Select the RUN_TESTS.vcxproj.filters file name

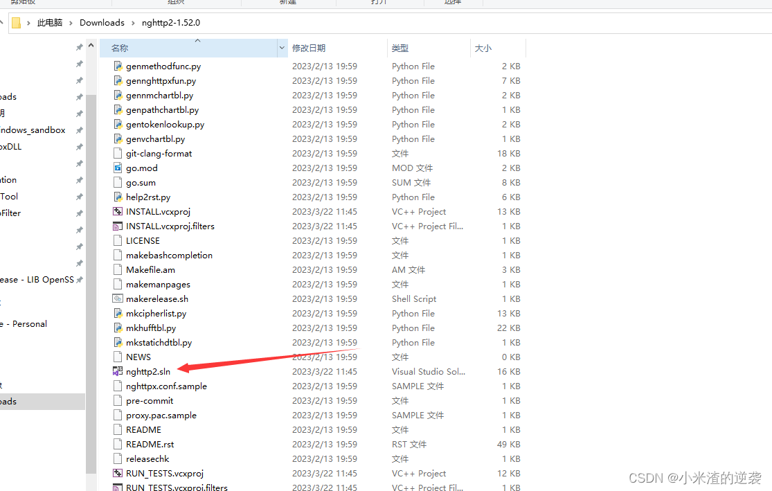177,487
